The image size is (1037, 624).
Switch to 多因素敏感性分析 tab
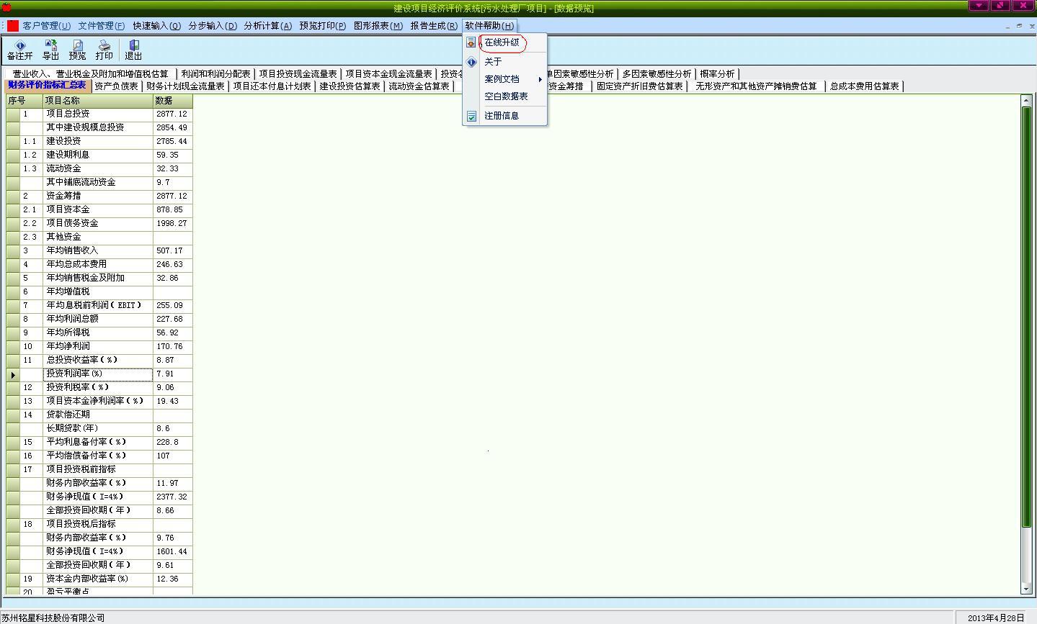coord(657,74)
